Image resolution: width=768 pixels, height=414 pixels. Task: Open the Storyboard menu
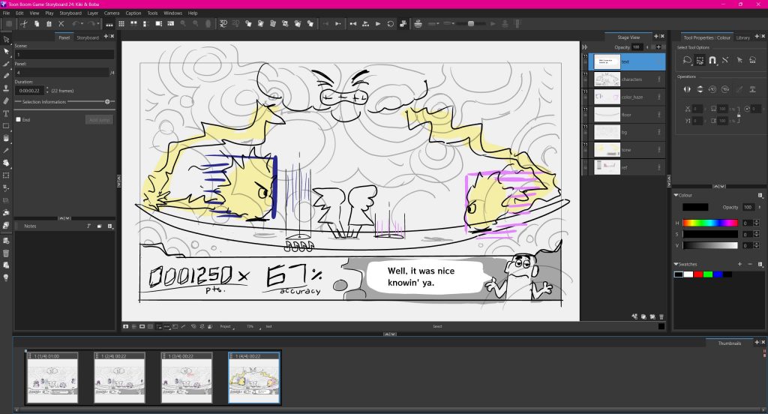tap(70, 13)
